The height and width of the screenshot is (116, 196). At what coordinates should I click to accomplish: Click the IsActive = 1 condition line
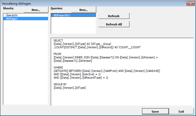pyautogui.click(x=78, y=74)
